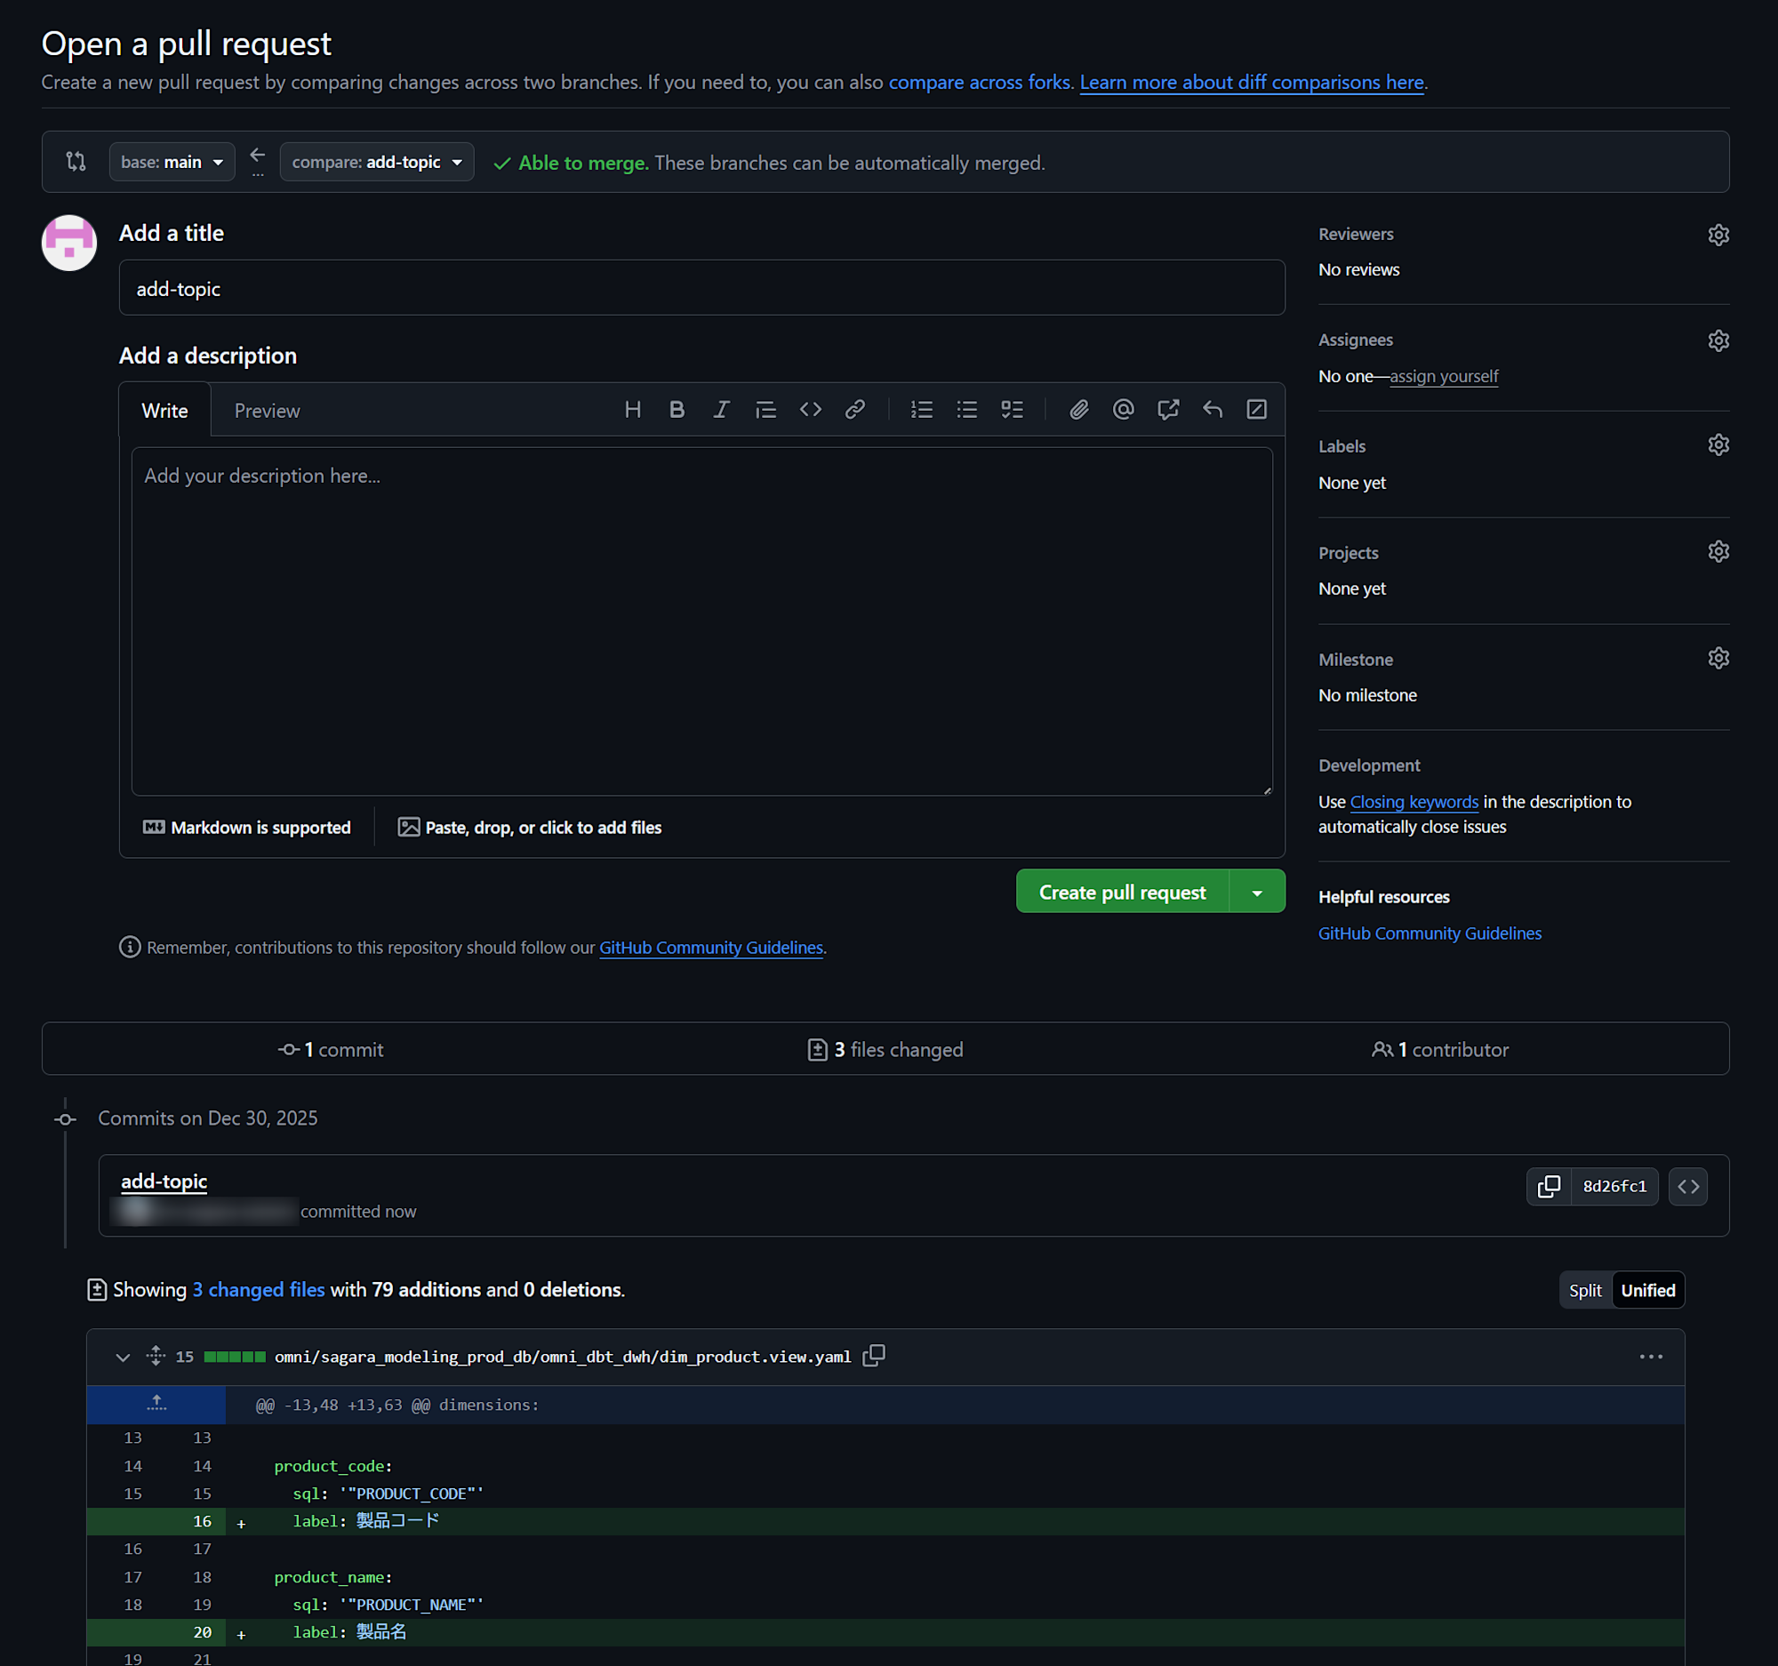Click the assign yourself link

click(x=1444, y=376)
